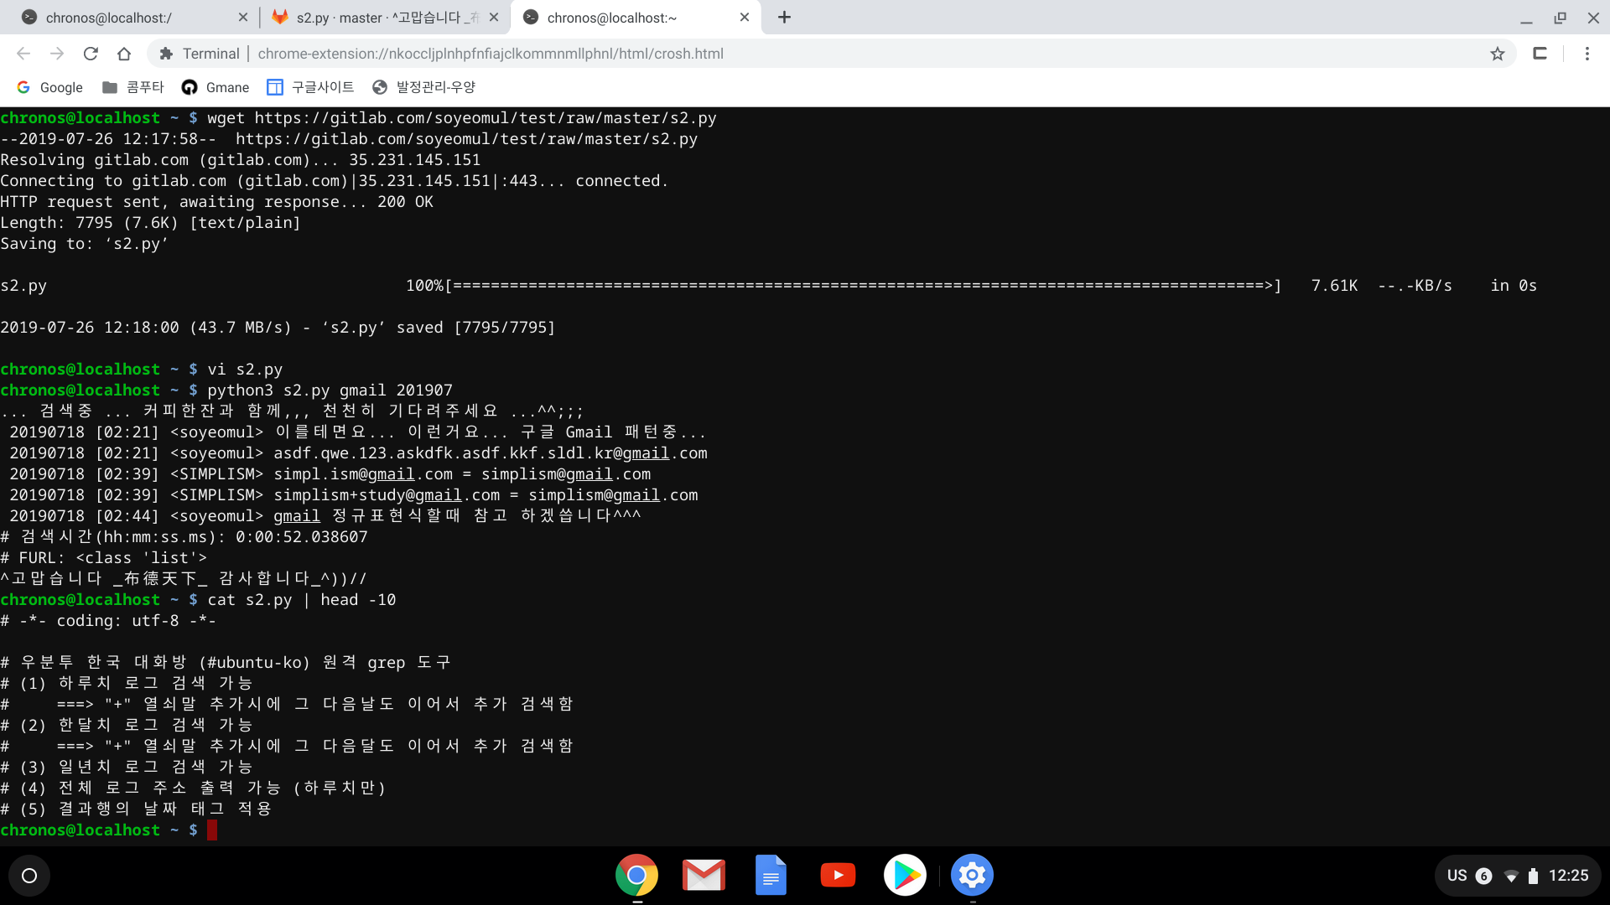The height and width of the screenshot is (905, 1610).
Task: Launch YouTube from the shelf
Action: click(x=838, y=875)
